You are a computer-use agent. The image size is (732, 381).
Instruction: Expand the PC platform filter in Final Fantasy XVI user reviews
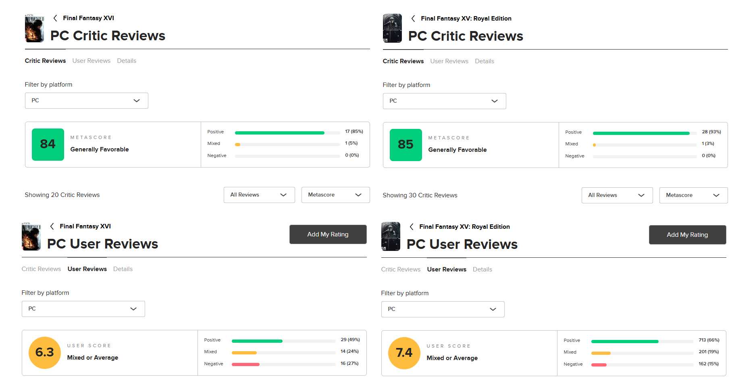point(83,309)
